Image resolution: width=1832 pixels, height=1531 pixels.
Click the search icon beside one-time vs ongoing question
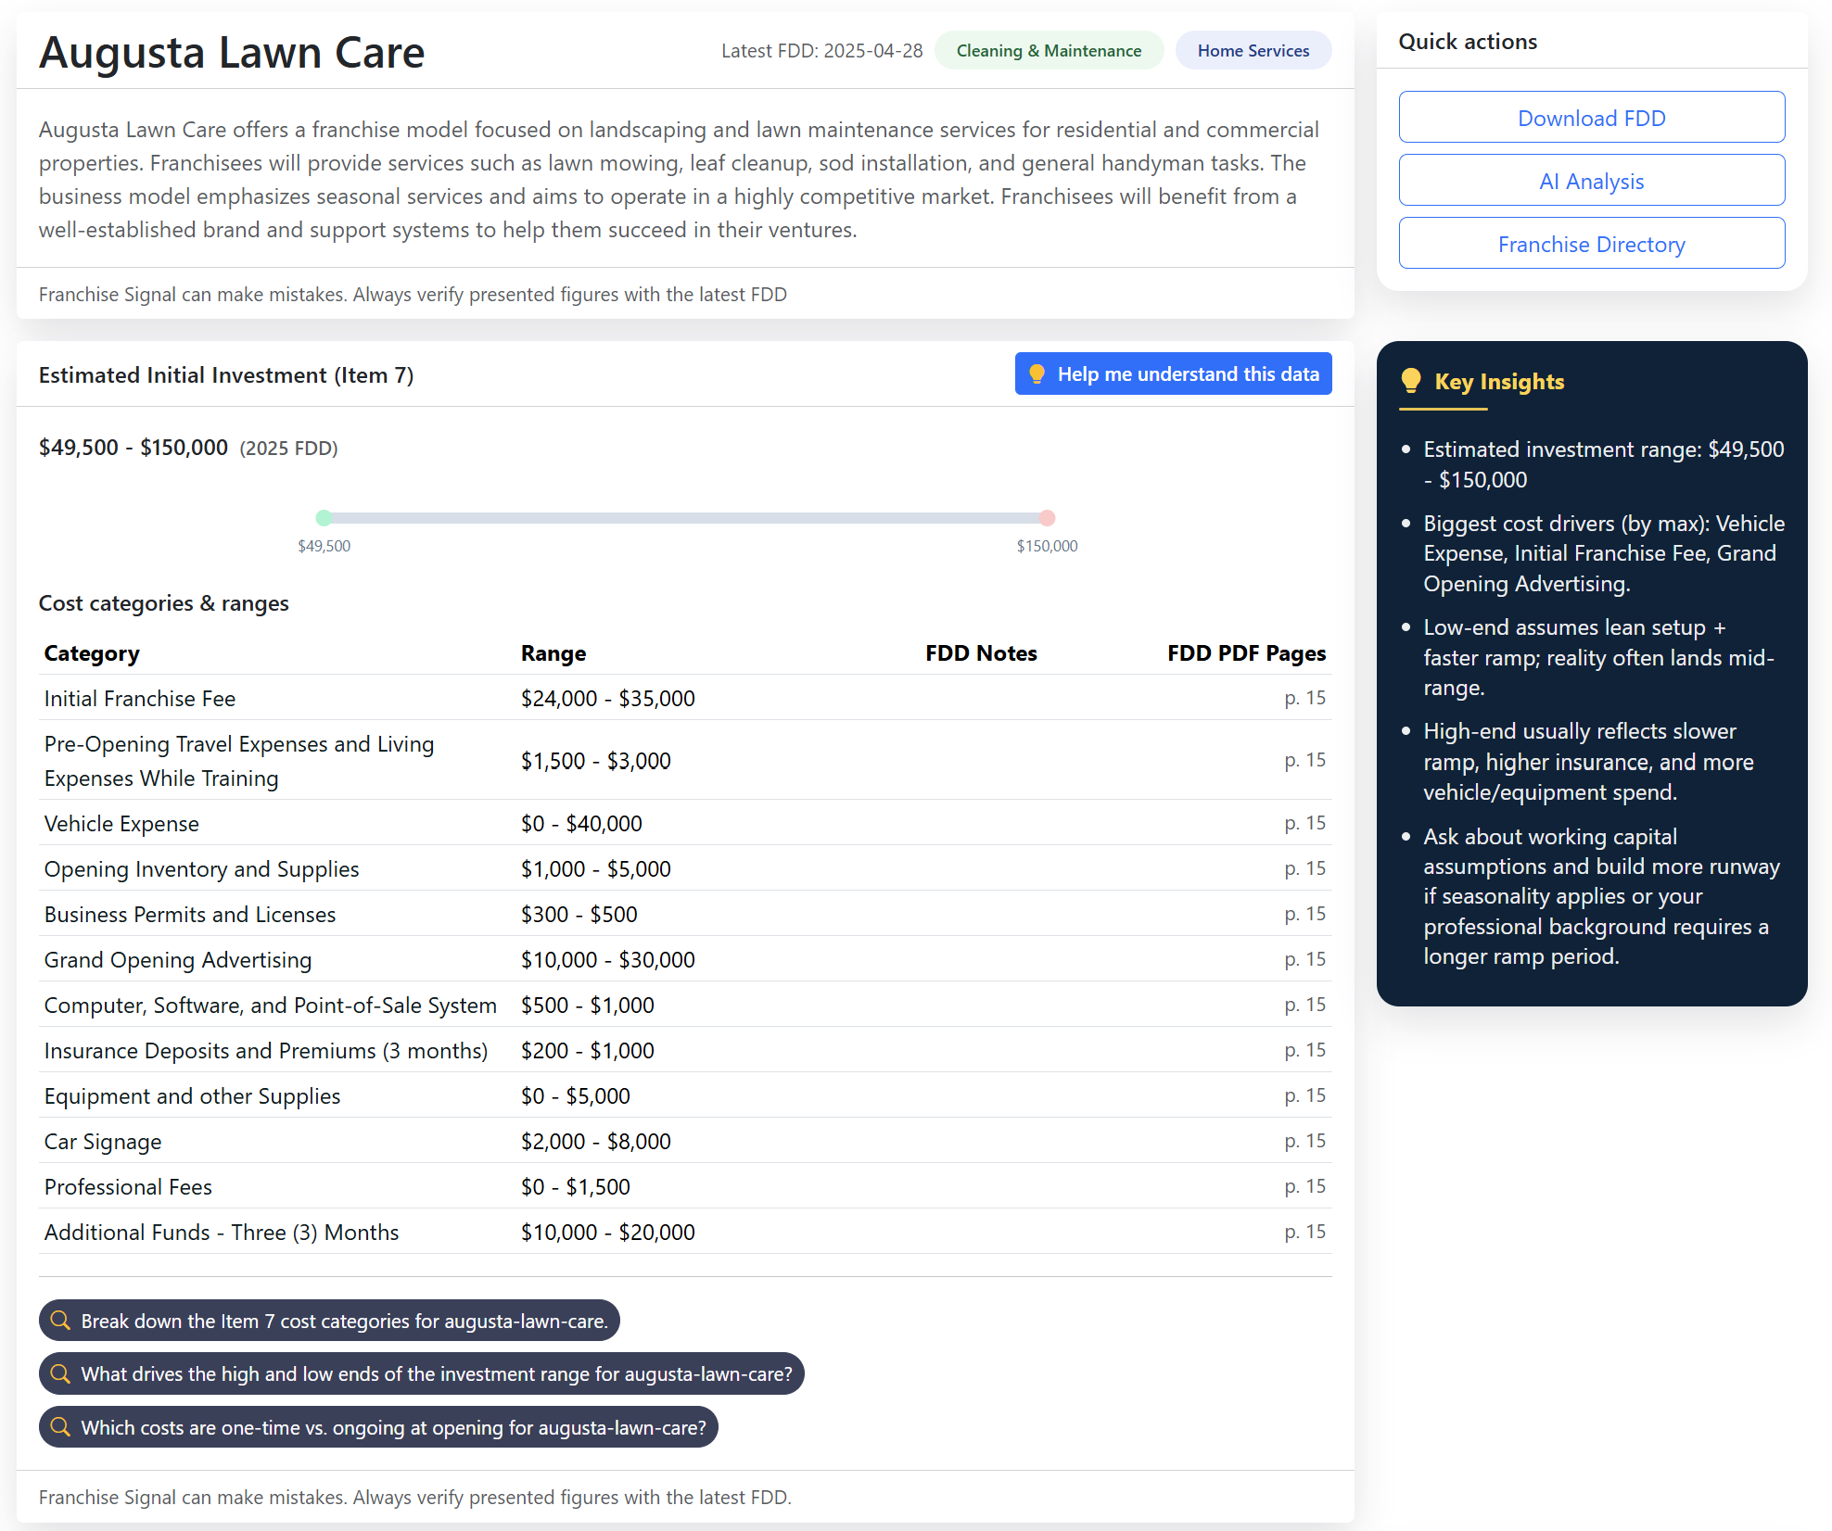tap(61, 1427)
